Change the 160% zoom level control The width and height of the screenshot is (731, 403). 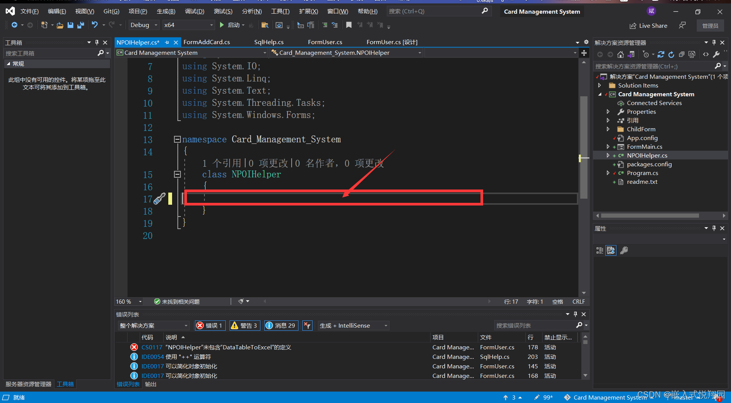coord(128,301)
